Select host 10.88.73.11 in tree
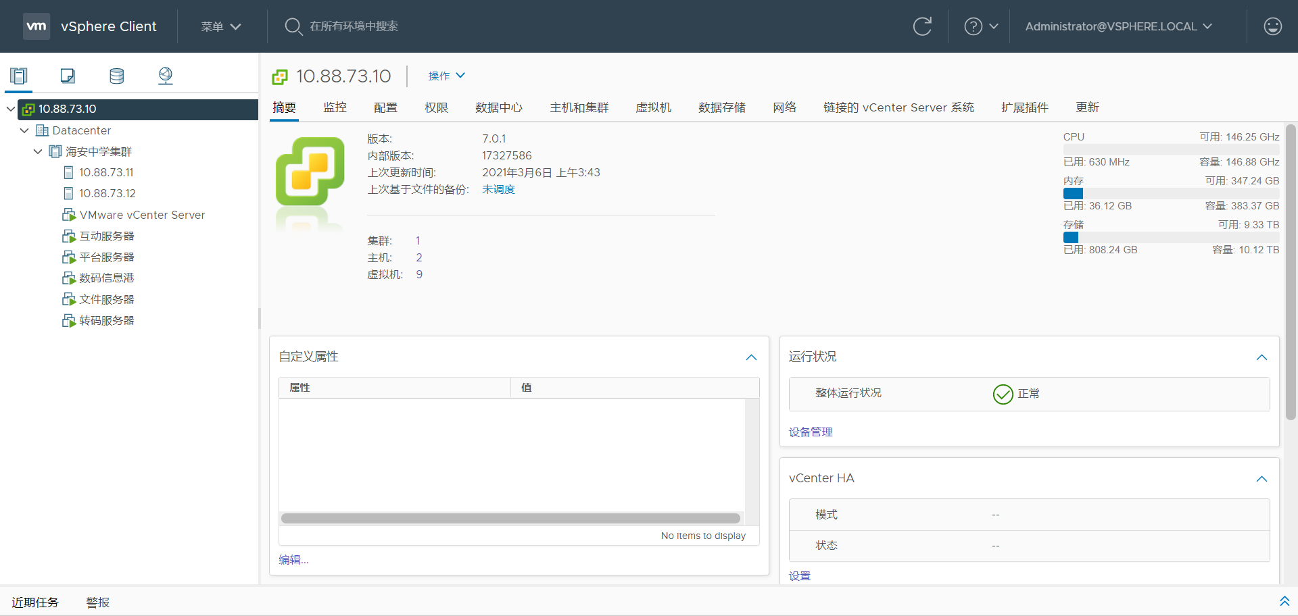This screenshot has width=1298, height=616. pos(106,172)
